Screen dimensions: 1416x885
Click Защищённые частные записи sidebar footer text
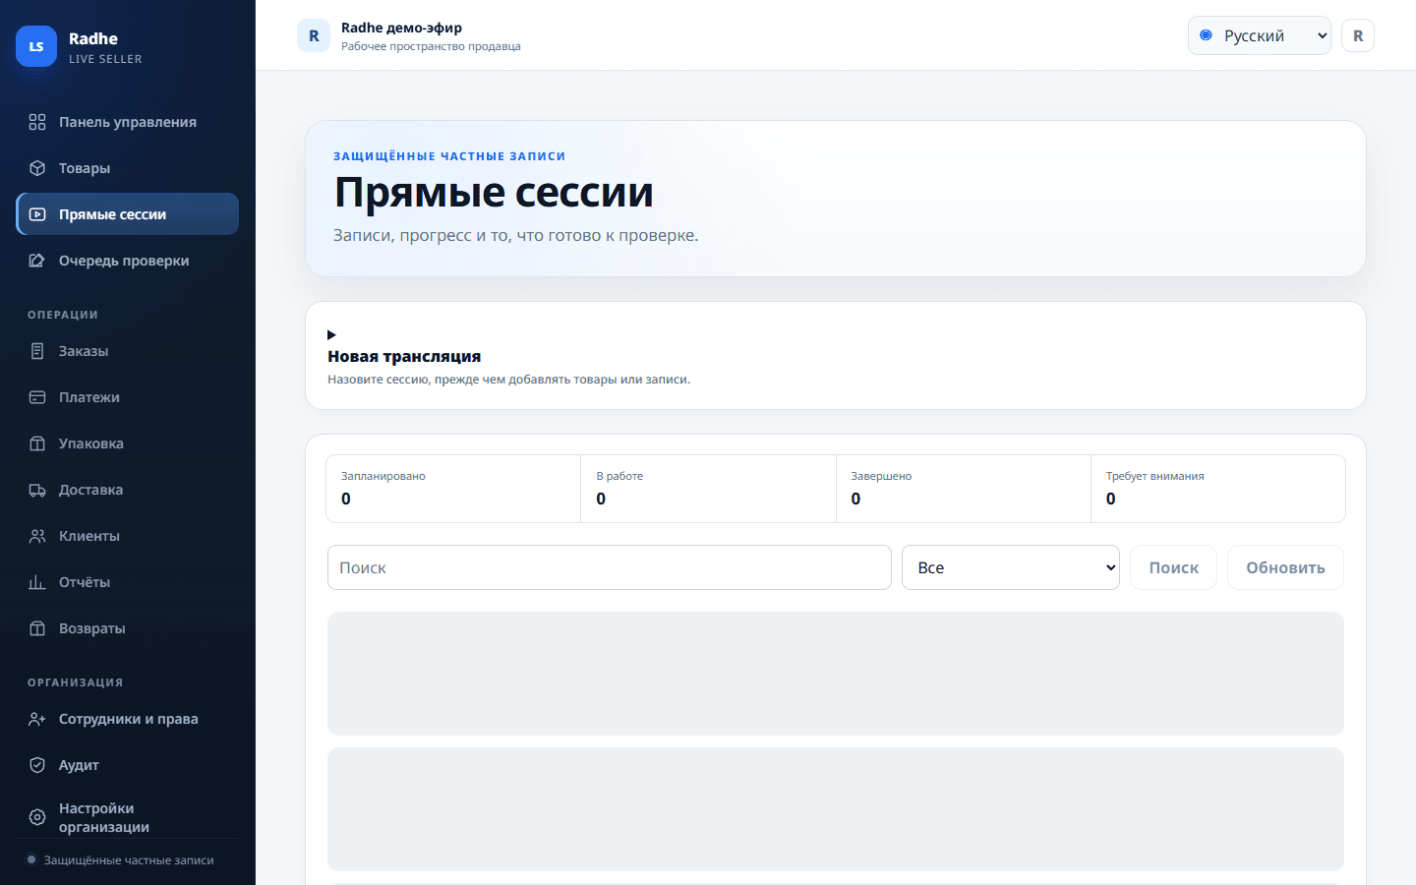[129, 860]
